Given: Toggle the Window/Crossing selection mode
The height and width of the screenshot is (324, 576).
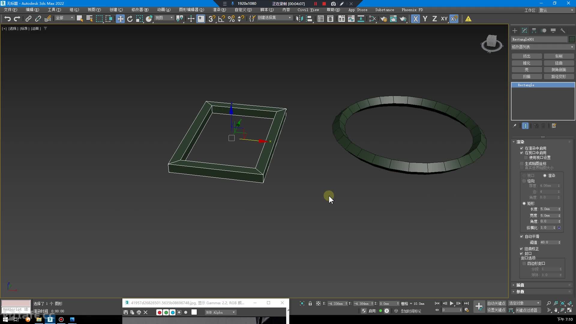Looking at the screenshot, I should coord(109,19).
